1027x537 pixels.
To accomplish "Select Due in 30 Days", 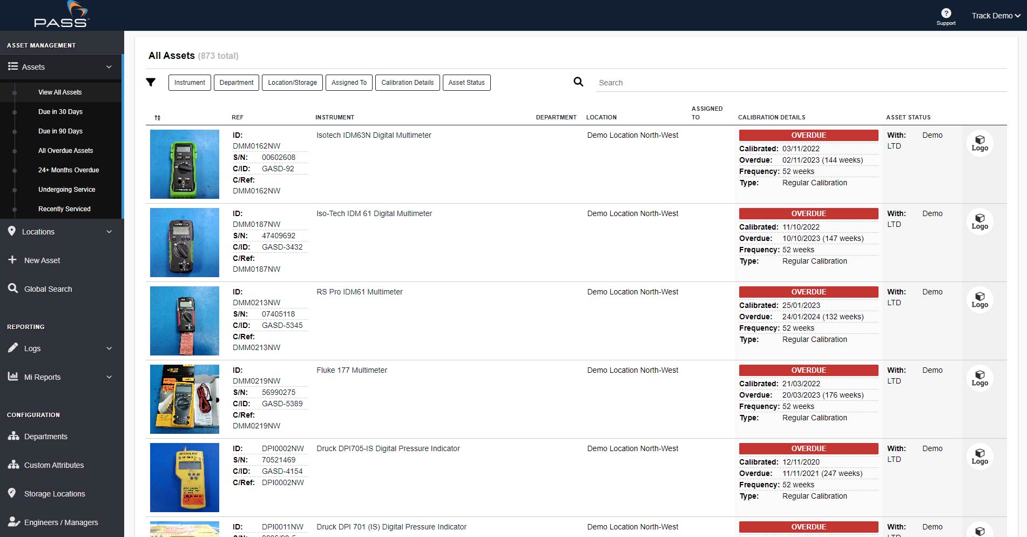I will [60, 112].
